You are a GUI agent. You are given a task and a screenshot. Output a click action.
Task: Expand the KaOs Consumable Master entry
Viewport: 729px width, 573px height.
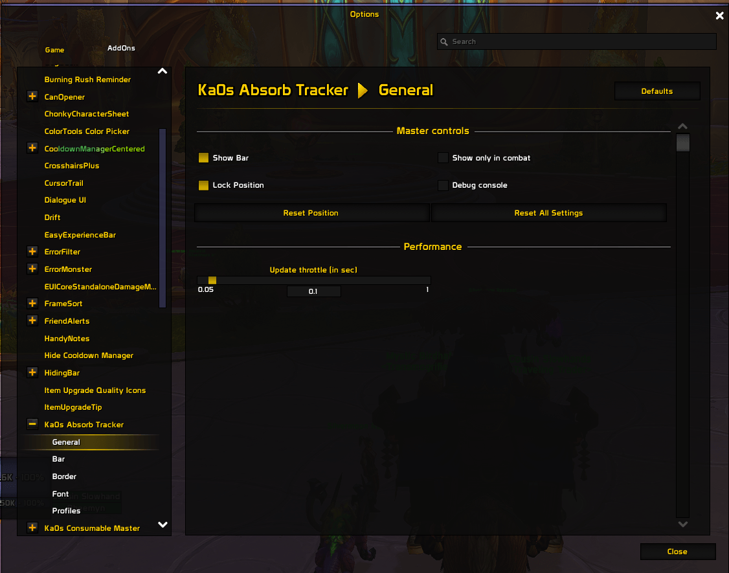click(32, 528)
